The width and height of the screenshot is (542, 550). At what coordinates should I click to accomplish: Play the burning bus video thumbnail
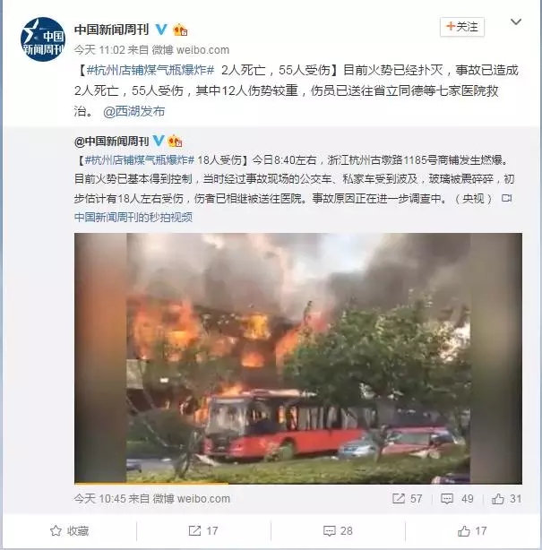pyautogui.click(x=297, y=357)
